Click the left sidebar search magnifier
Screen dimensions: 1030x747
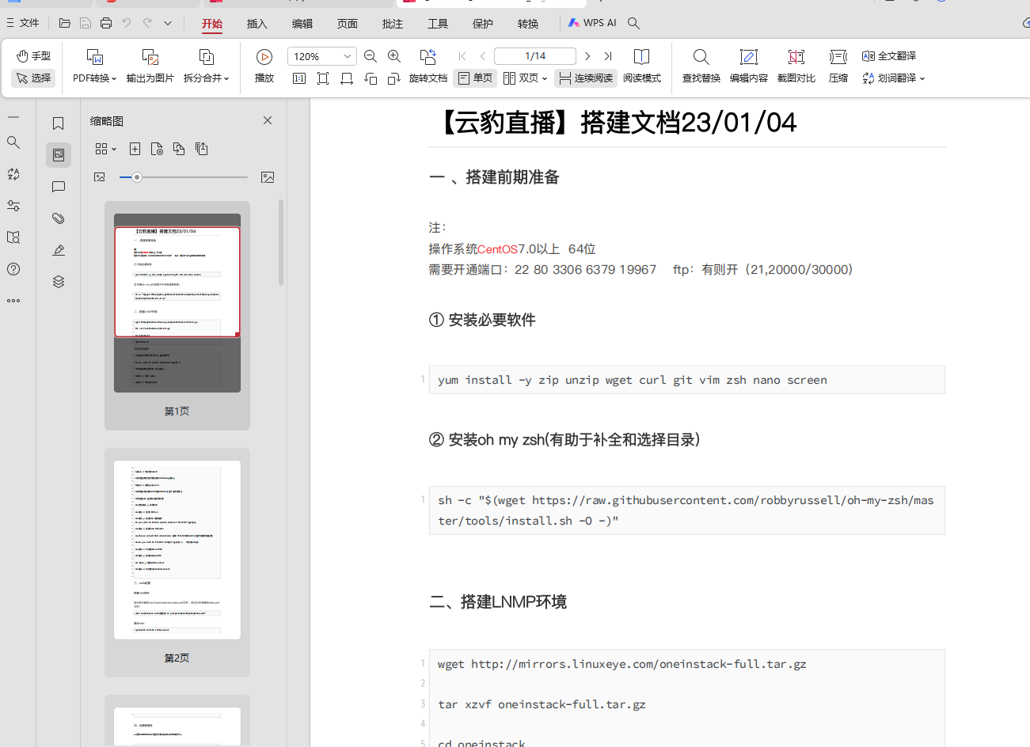click(13, 142)
